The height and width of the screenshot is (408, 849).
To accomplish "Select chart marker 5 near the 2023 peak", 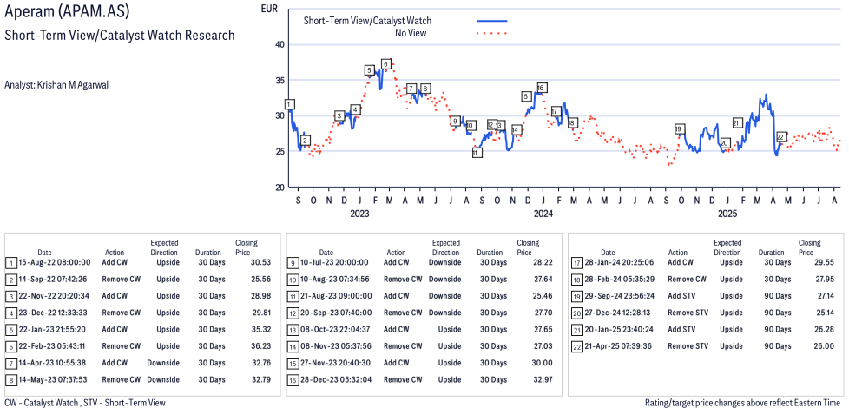I will coord(369,70).
